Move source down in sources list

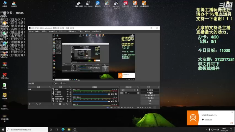(67, 104)
